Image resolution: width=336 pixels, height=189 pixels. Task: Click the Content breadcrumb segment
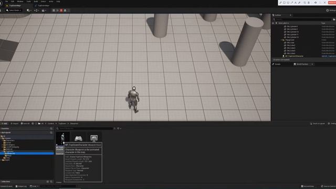51,124
